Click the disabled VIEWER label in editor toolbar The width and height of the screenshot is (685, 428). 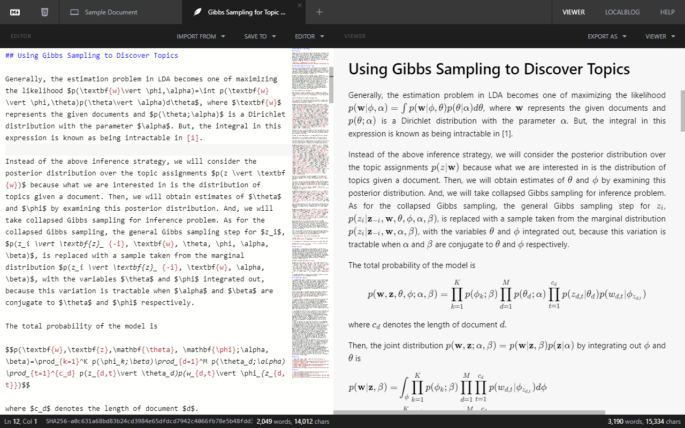click(355, 36)
